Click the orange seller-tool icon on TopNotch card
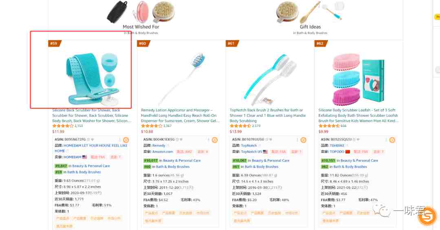The width and height of the screenshot is (440, 230). coord(304,140)
